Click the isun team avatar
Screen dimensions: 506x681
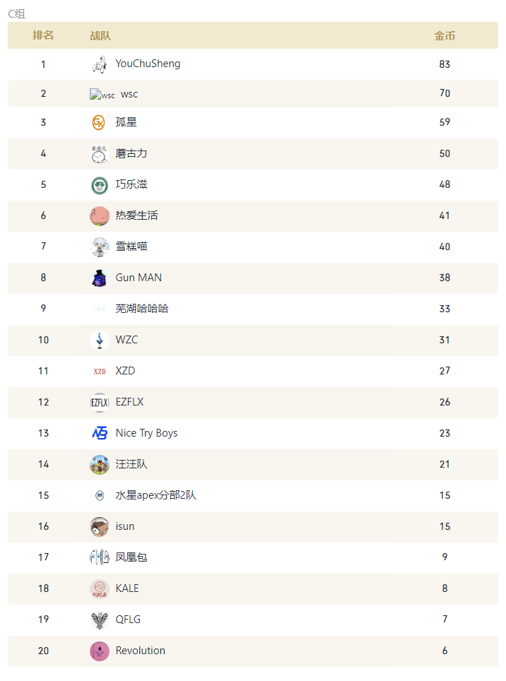click(x=99, y=527)
